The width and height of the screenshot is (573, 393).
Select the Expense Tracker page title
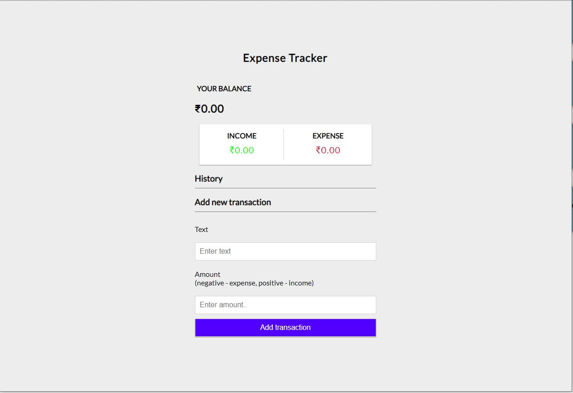[285, 58]
